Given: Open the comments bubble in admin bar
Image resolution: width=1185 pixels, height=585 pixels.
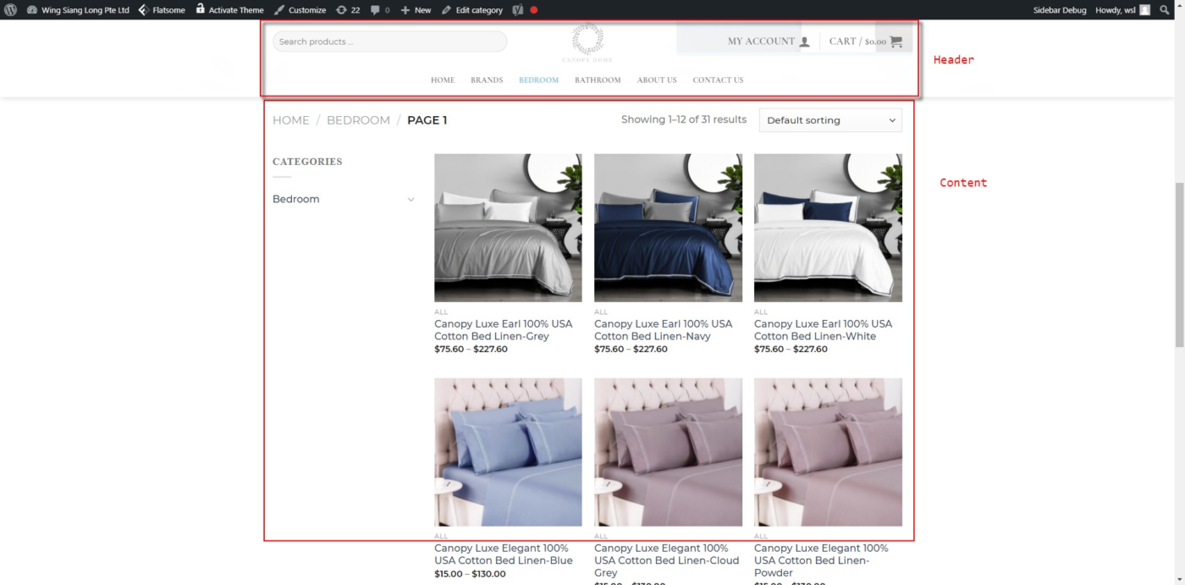Looking at the screenshot, I should click(375, 10).
